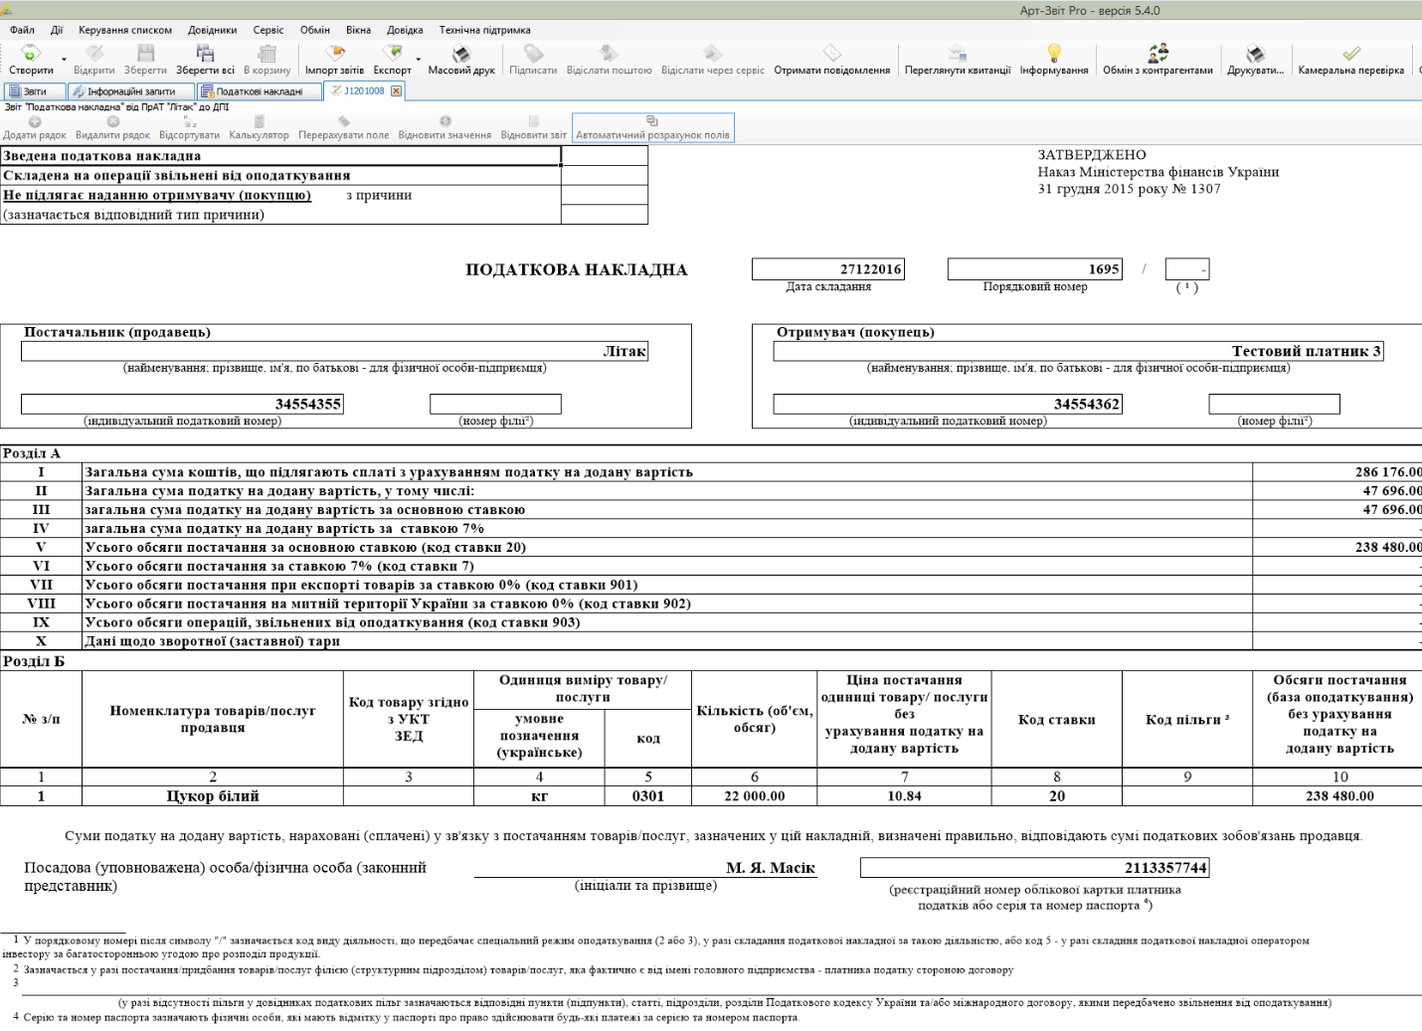Close the J1201008 tab

[396, 91]
